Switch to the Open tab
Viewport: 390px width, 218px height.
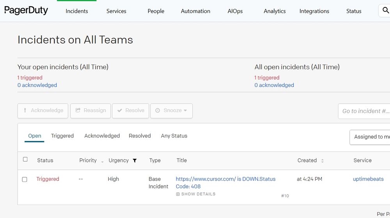click(35, 136)
